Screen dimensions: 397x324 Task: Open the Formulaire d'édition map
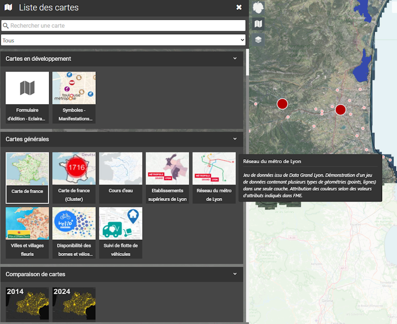pyautogui.click(x=27, y=97)
